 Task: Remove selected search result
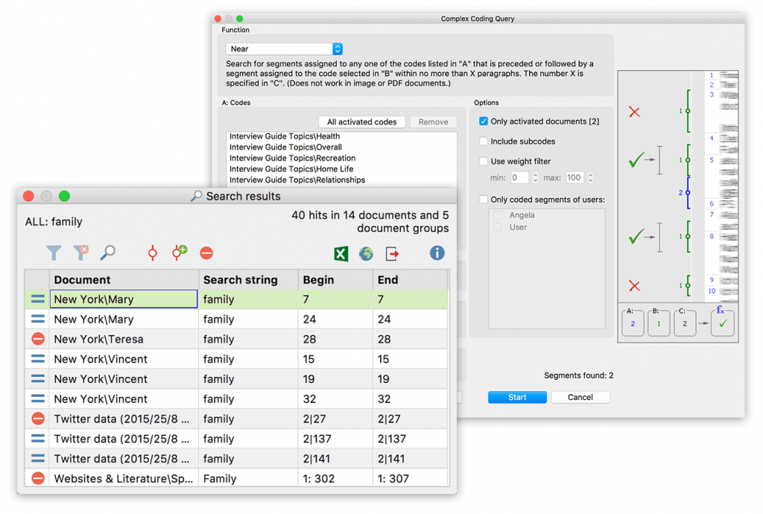point(206,253)
